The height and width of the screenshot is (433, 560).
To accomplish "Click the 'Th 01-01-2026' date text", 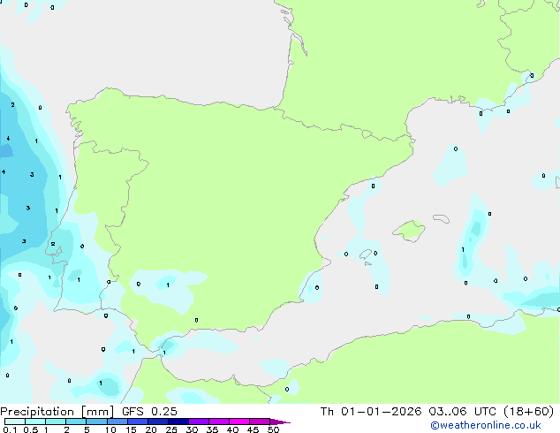I will (371, 412).
